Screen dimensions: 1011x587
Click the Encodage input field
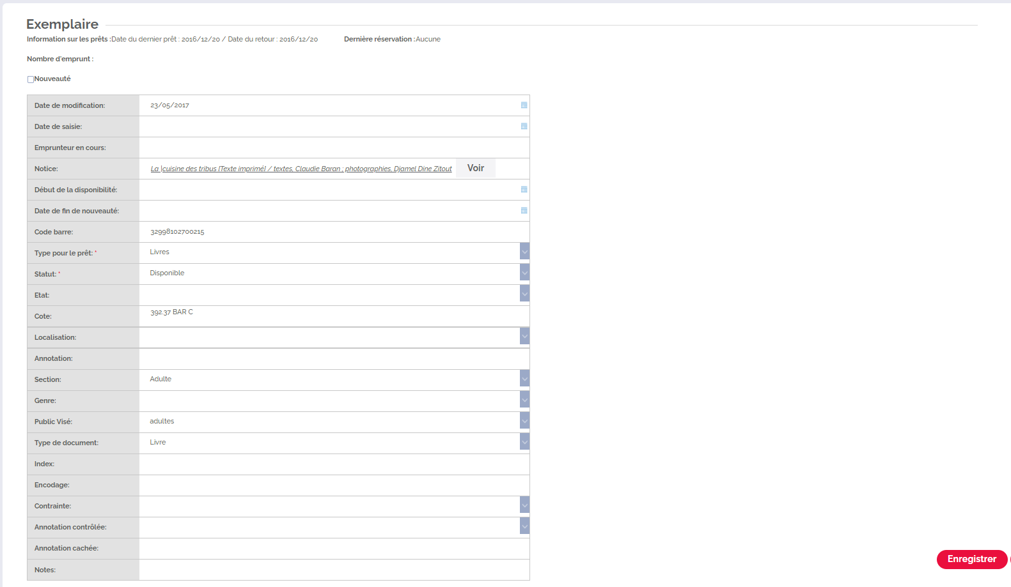coord(334,485)
